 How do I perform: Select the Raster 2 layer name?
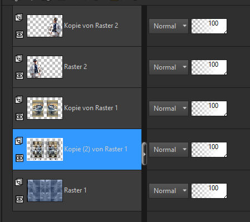coord(75,67)
